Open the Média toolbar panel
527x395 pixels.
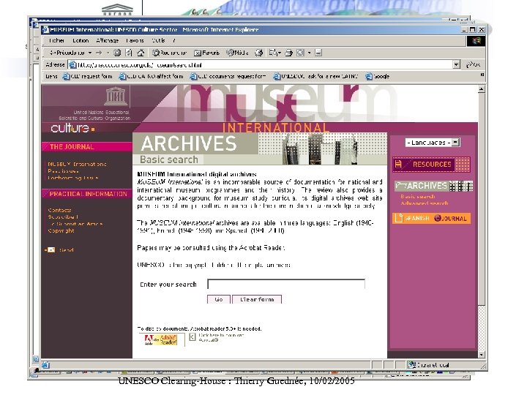(238, 53)
